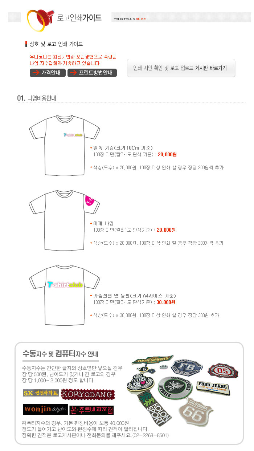Click the FUBU JEANS patch
This screenshot has height=451, width=254.
click(x=212, y=387)
